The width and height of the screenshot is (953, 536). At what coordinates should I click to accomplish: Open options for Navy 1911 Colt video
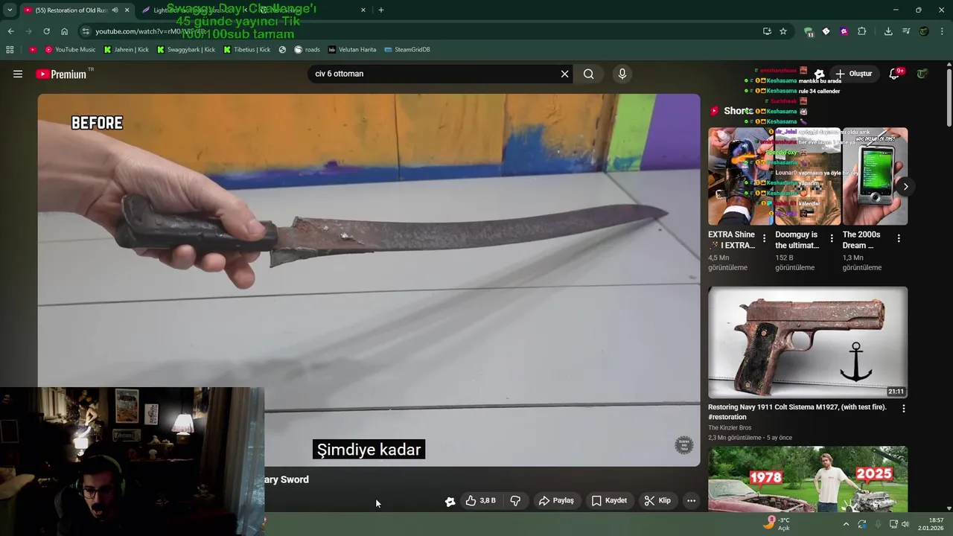click(904, 409)
